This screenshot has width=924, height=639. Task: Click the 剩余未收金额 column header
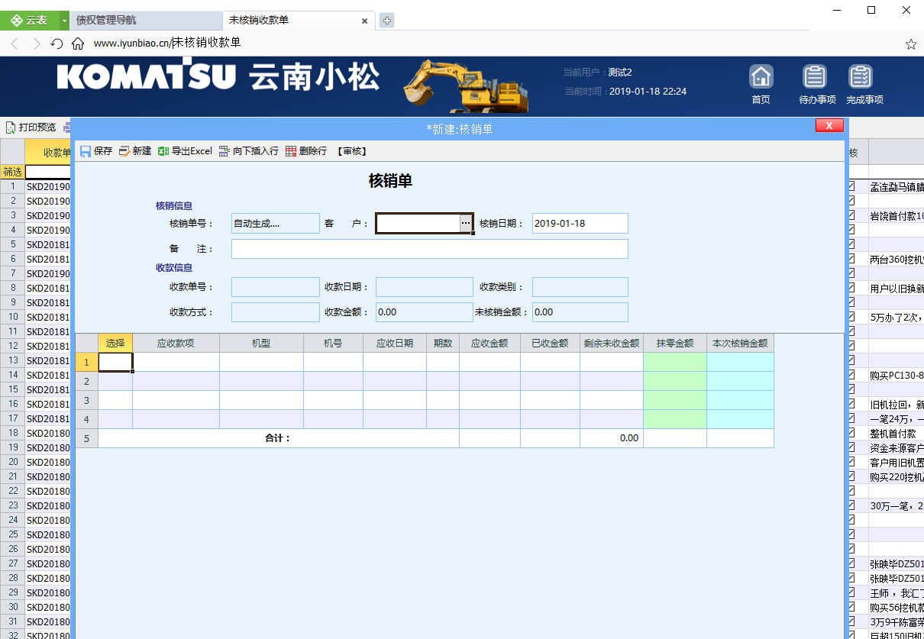click(612, 343)
